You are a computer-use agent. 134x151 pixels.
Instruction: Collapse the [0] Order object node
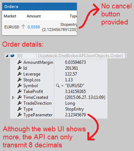[7, 56]
